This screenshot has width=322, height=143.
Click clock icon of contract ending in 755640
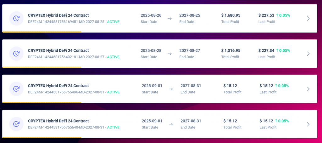pos(16,124)
